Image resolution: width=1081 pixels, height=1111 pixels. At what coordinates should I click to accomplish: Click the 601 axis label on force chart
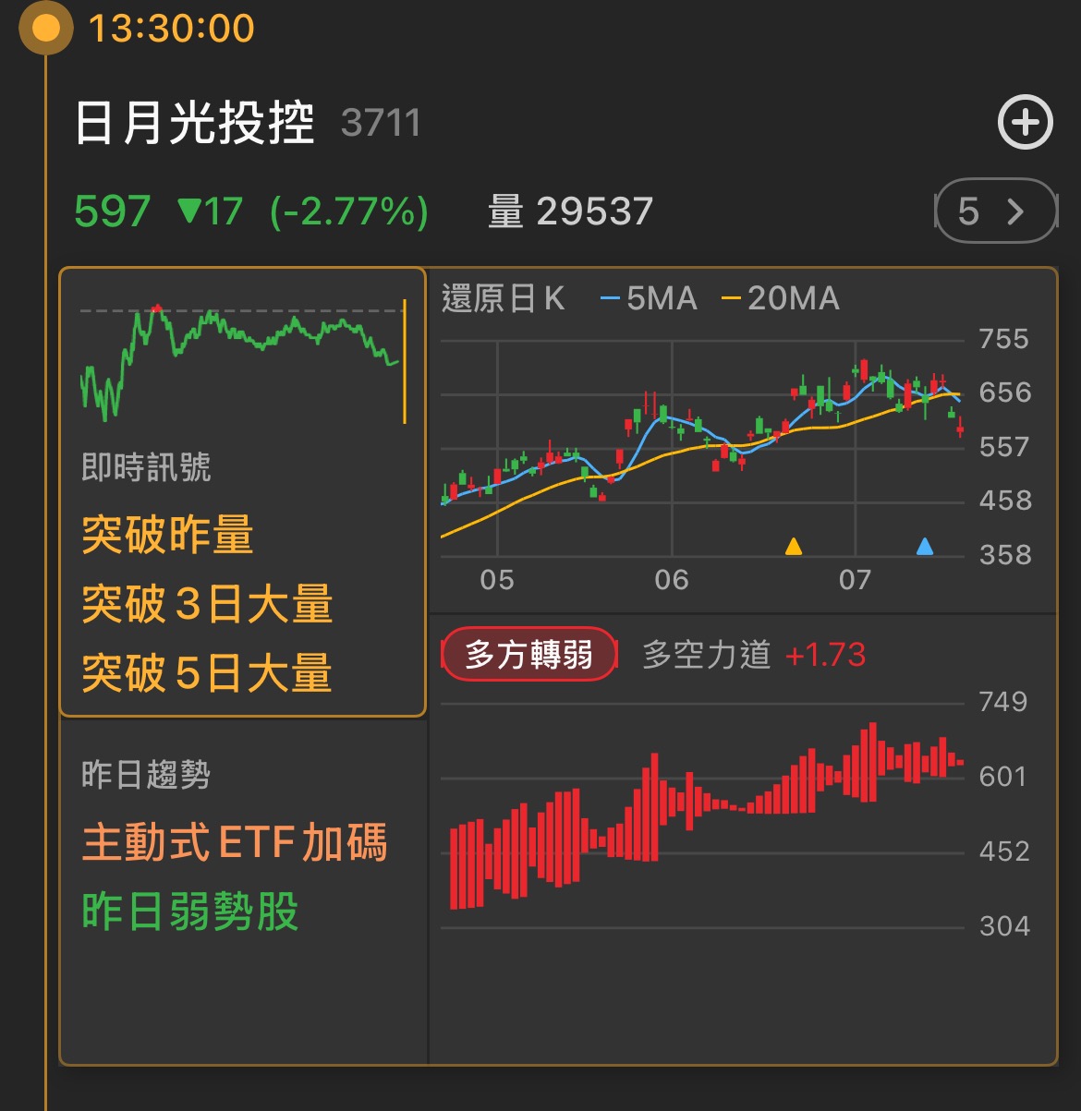1002,777
